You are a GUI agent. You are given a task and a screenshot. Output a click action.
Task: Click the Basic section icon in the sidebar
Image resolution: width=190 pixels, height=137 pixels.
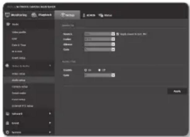click(x=8, y=24)
